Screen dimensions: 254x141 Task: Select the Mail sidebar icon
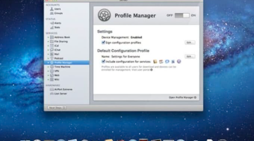pyautogui.click(x=52, y=54)
